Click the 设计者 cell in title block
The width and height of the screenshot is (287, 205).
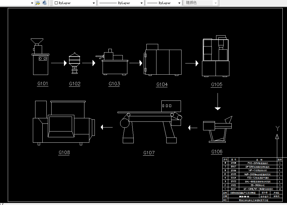pos(265,193)
